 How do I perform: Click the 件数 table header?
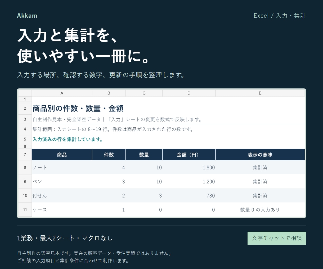click(109, 155)
